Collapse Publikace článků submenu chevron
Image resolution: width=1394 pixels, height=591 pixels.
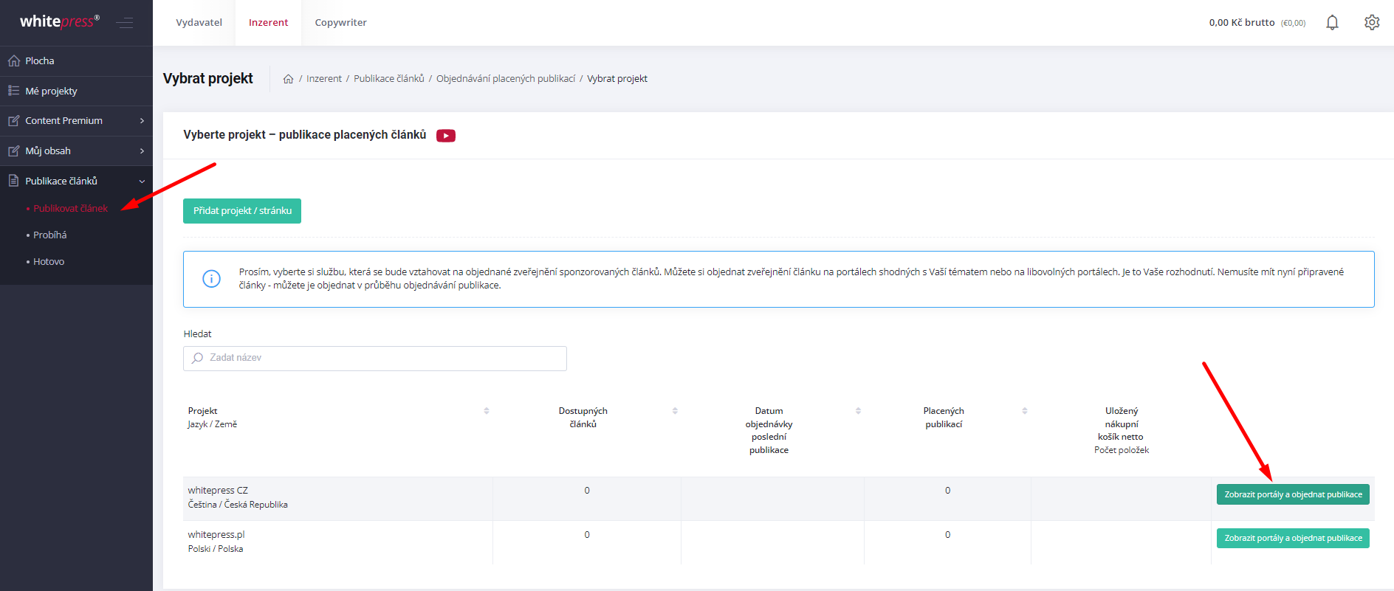click(x=142, y=182)
